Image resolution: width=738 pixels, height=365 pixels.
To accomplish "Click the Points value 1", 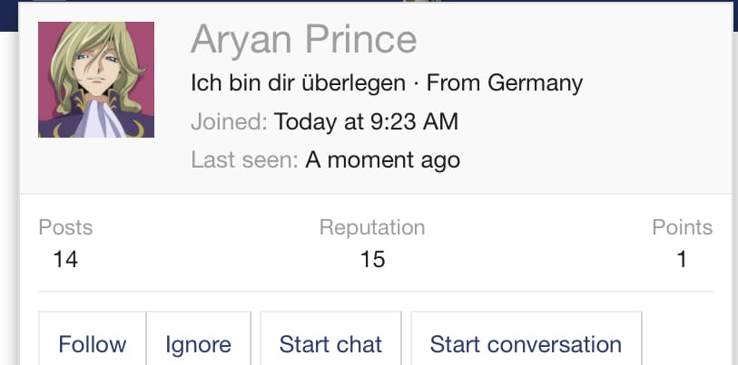I will [x=682, y=259].
